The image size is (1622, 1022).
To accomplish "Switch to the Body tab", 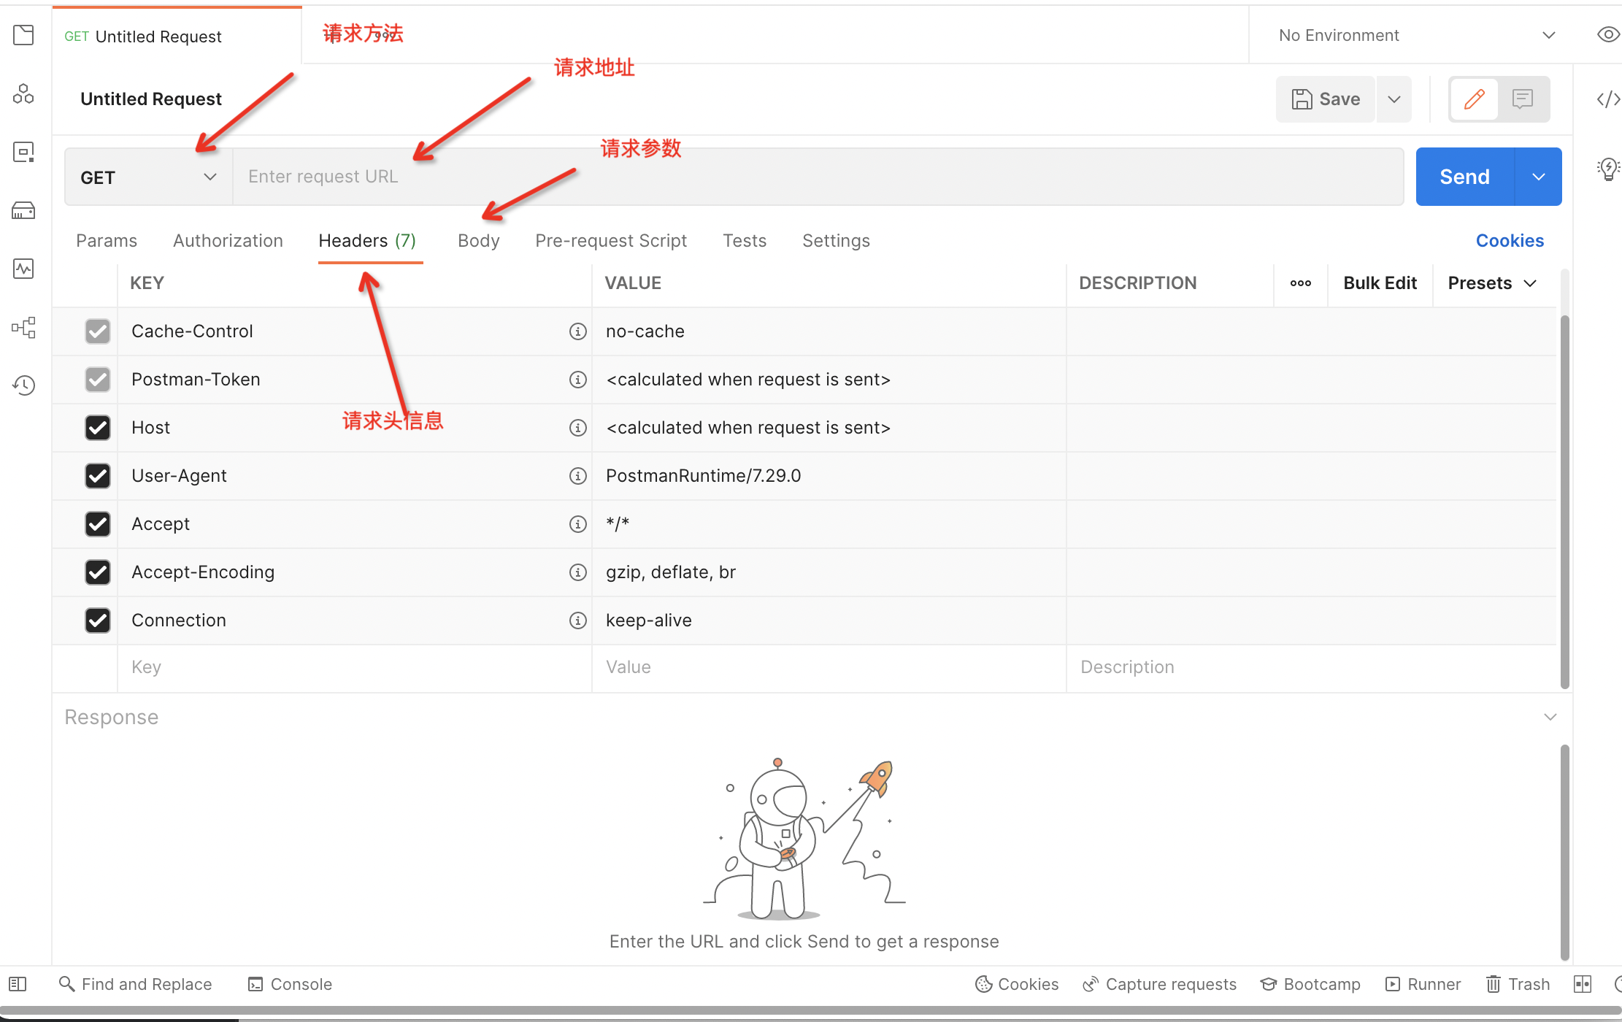I will click(x=478, y=241).
